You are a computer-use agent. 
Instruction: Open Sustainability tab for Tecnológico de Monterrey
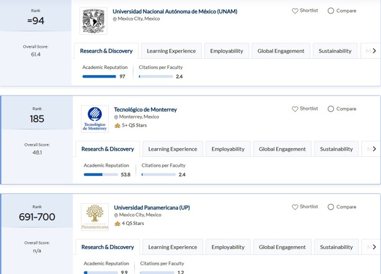(x=336, y=149)
